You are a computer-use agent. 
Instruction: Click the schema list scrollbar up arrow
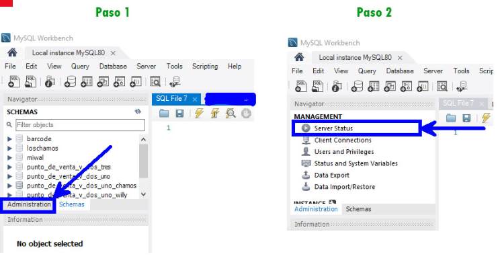tap(144, 139)
